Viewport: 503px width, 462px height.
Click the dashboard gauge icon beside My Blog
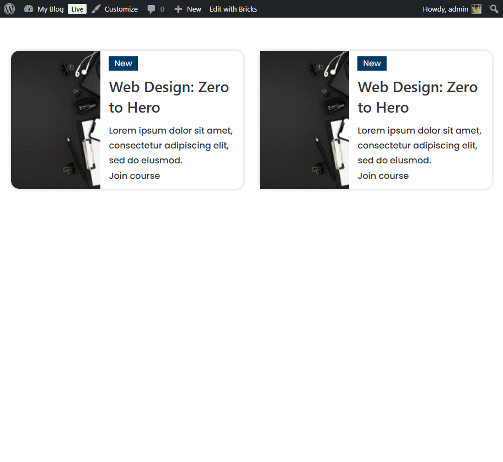click(29, 9)
